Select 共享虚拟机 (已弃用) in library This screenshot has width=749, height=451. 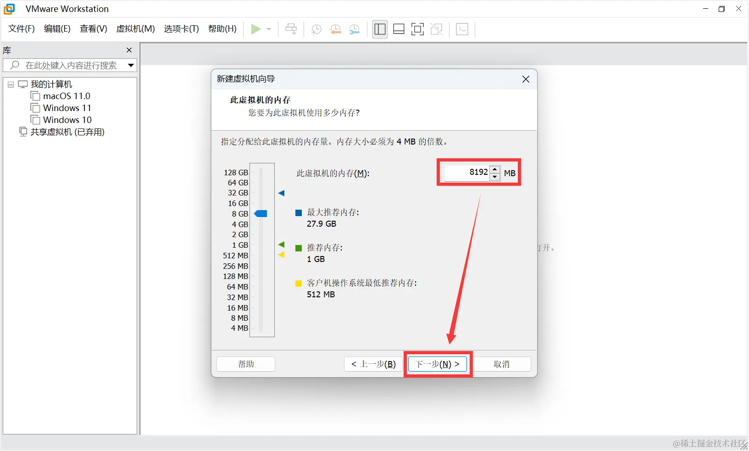(x=67, y=132)
